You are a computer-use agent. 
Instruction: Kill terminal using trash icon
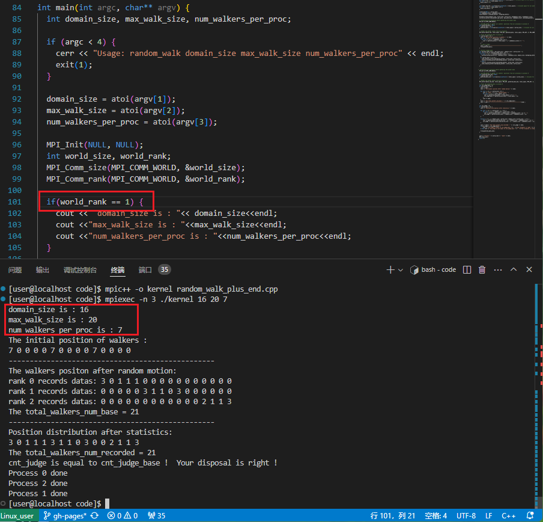tap(482, 269)
